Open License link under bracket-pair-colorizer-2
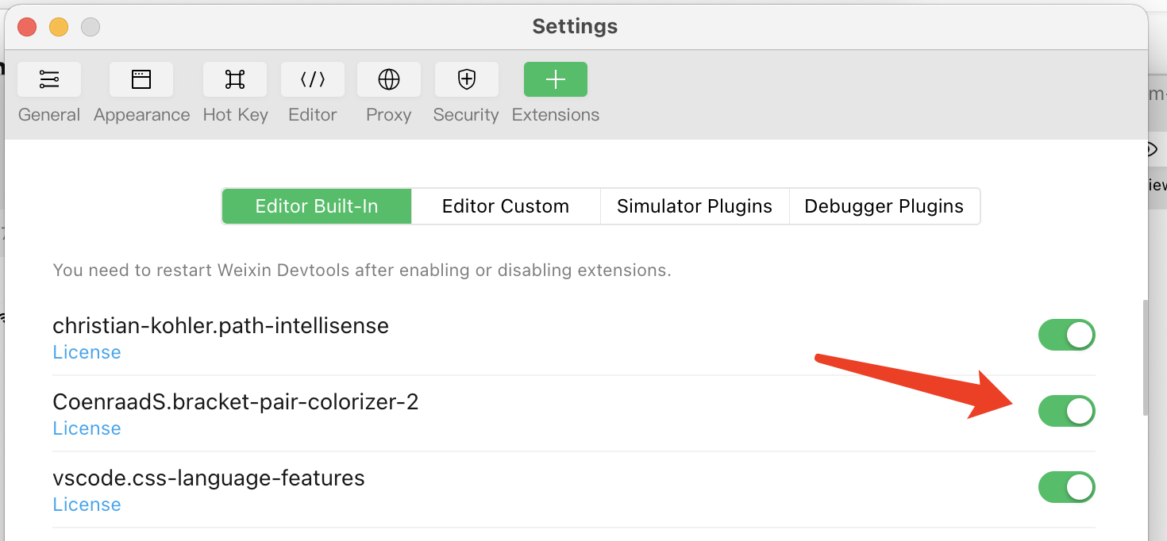 [87, 428]
